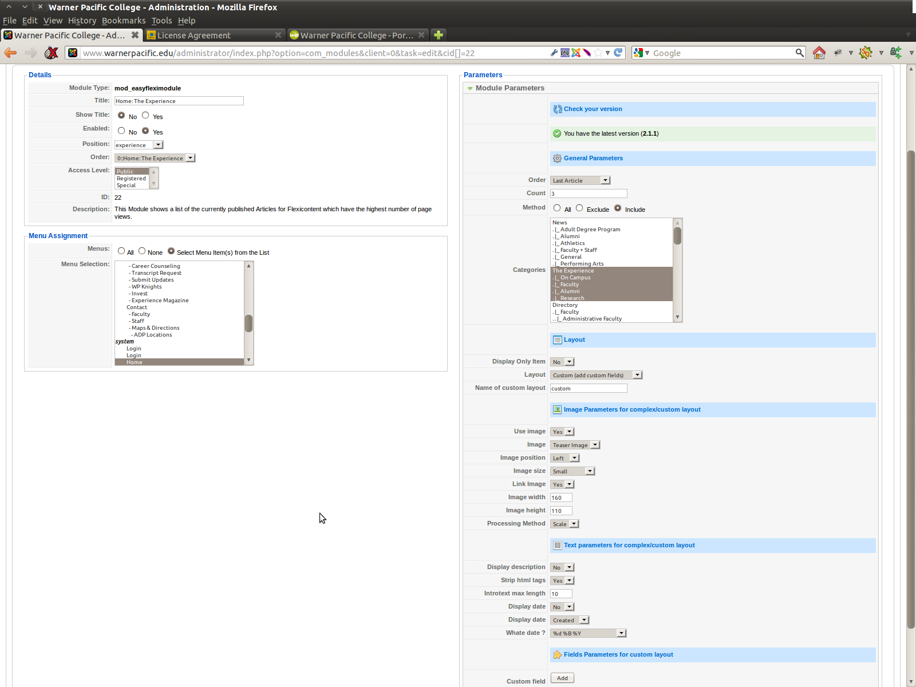Open the Position dropdown showing experience

pos(139,145)
